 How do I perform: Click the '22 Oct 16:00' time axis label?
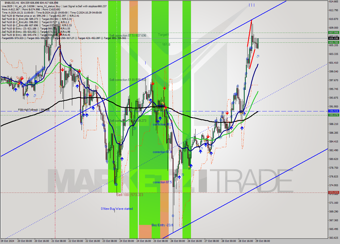pyautogui.click(x=92, y=241)
